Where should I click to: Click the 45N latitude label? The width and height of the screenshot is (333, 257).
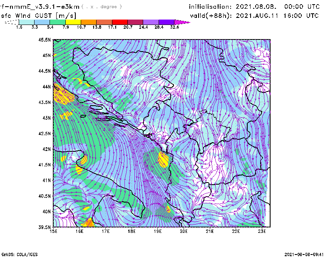tap(47, 55)
